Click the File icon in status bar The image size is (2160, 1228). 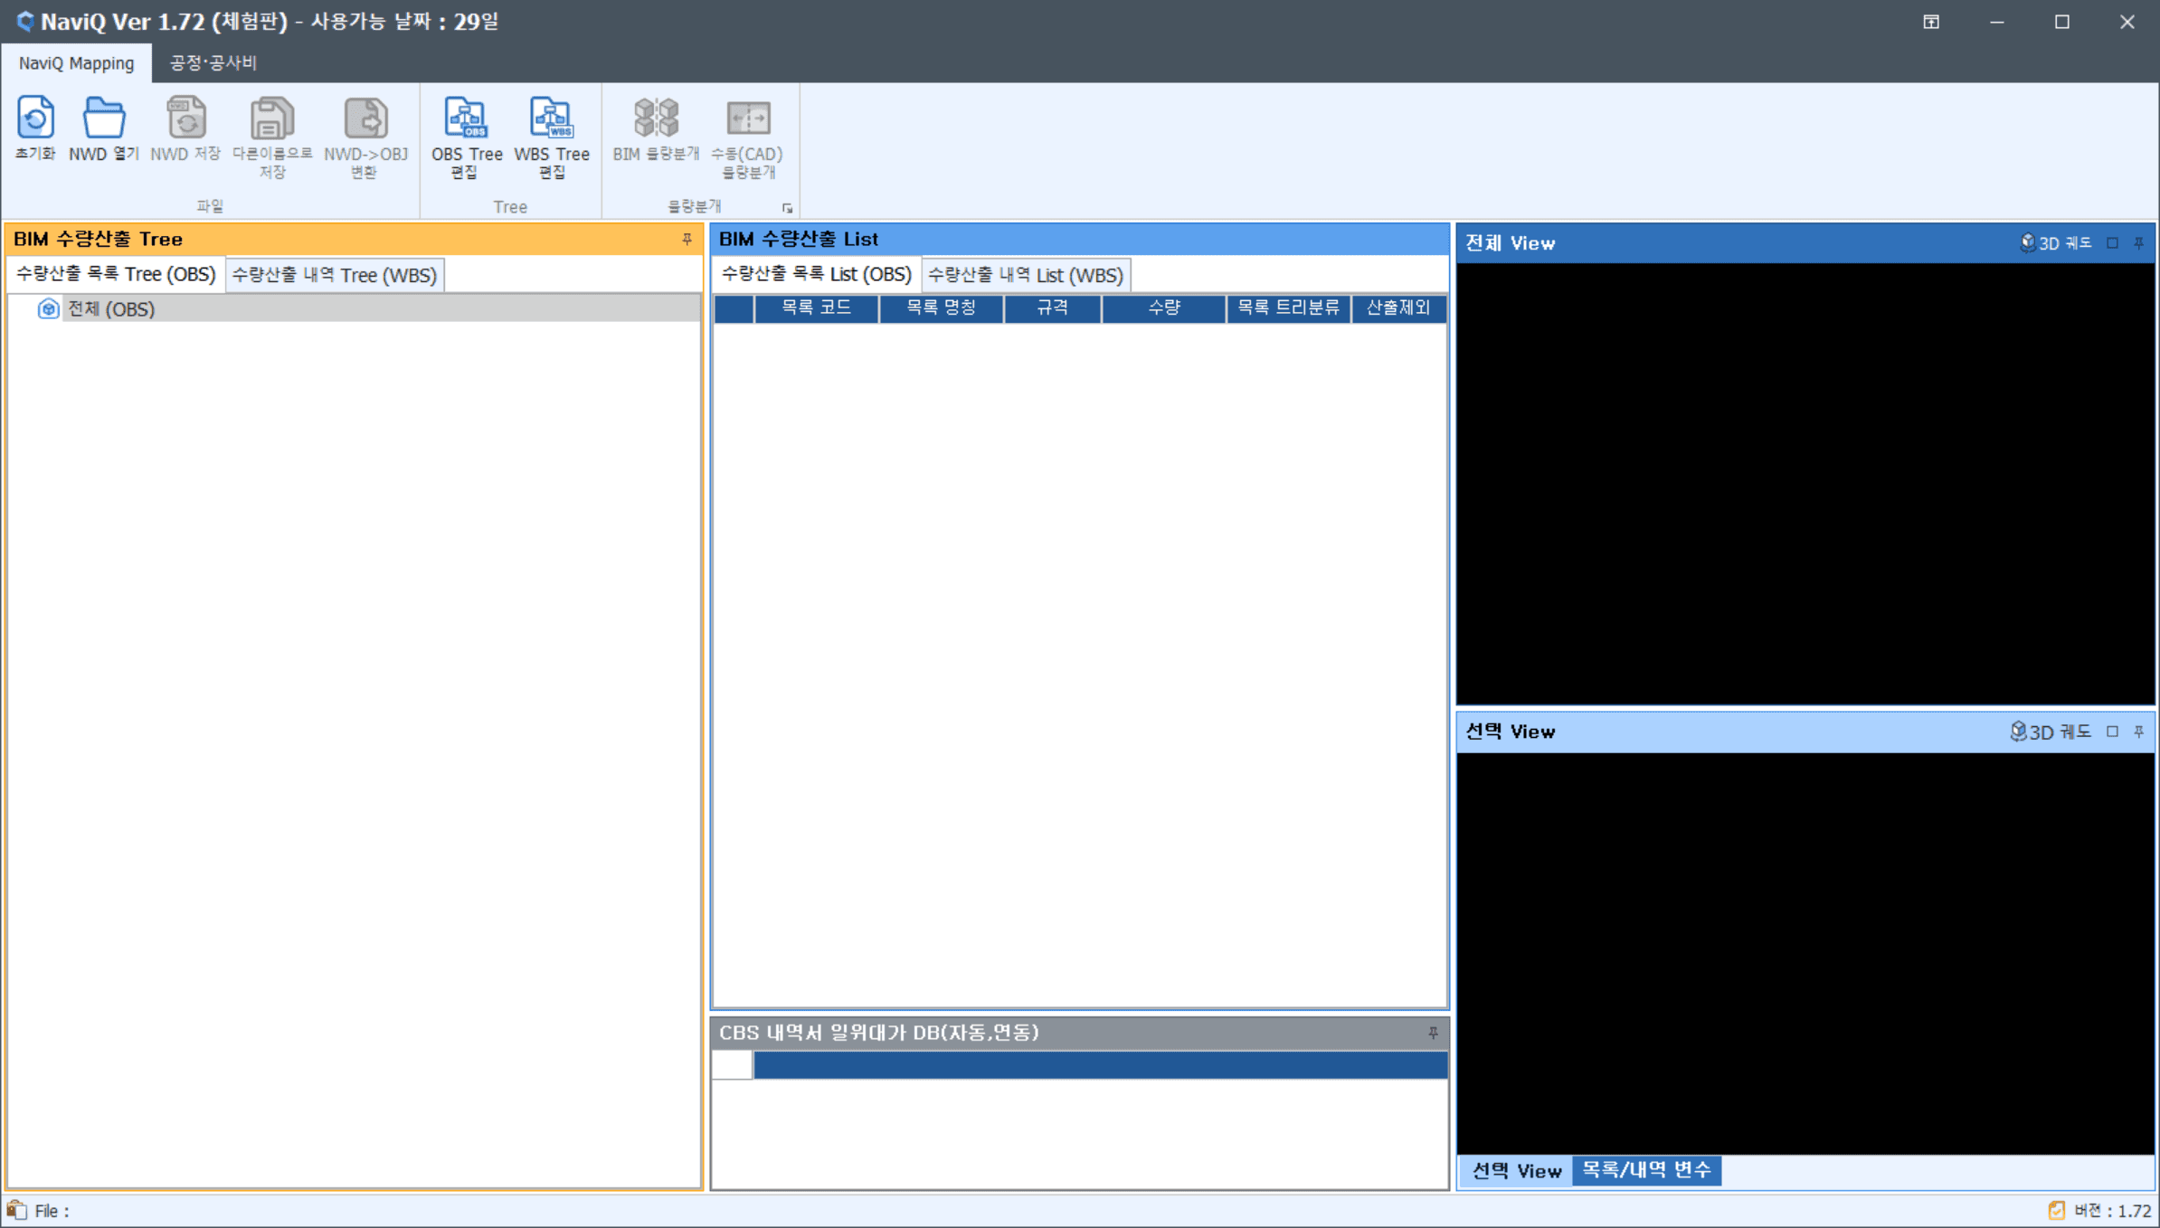[x=16, y=1210]
